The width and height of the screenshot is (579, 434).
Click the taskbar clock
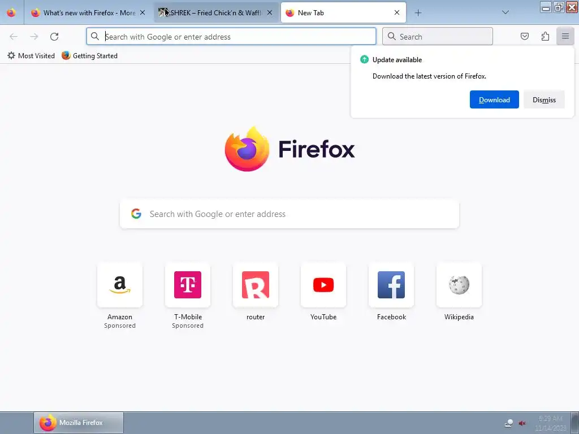[550, 423]
